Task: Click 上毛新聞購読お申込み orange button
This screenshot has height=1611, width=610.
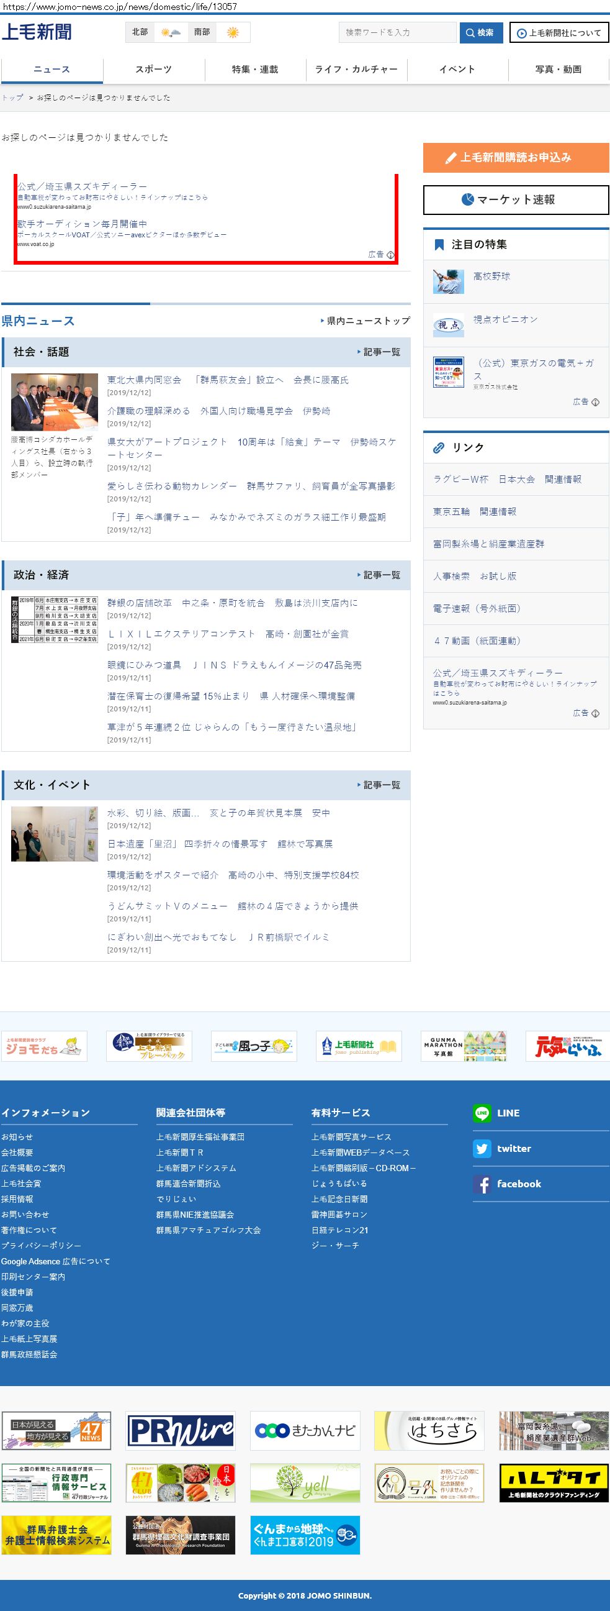Action: point(516,158)
